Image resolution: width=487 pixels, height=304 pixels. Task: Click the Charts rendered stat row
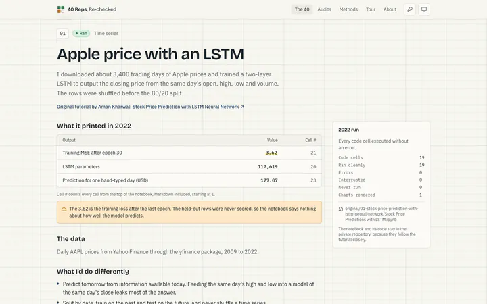381,195
